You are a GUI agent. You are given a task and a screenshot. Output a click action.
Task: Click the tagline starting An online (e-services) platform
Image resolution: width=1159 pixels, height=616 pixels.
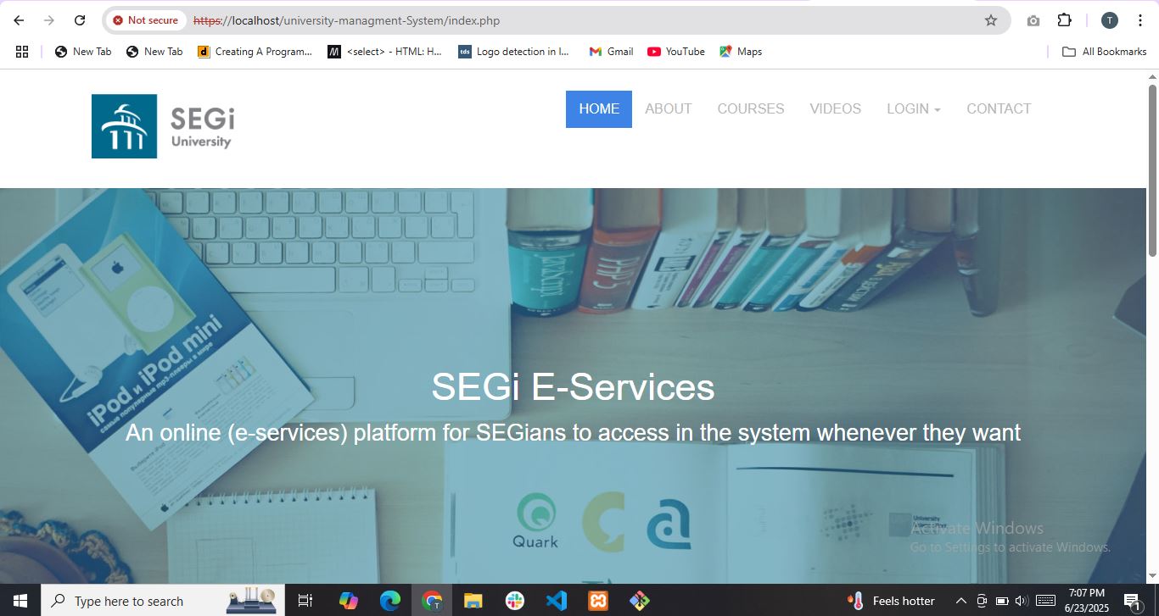pos(573,433)
